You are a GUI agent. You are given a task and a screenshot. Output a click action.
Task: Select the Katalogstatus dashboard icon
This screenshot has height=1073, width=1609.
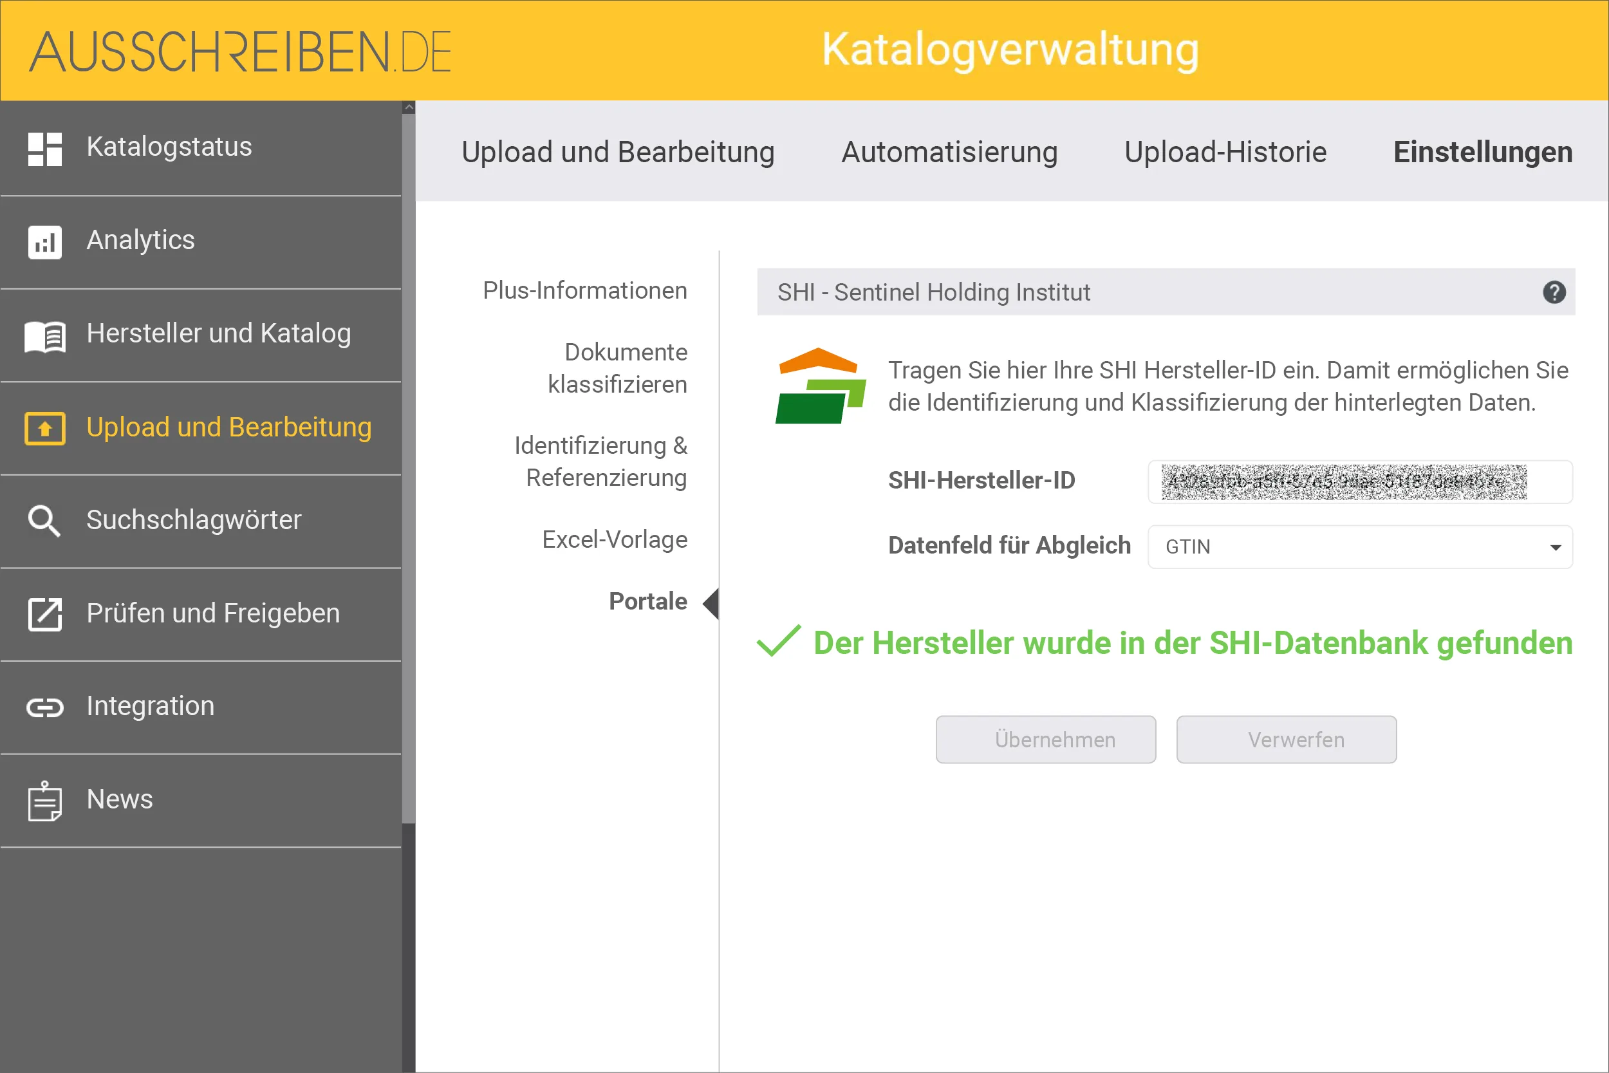click(44, 148)
